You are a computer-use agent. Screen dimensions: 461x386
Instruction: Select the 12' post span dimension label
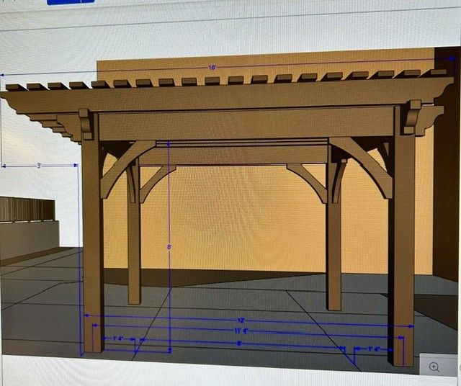coord(241,320)
